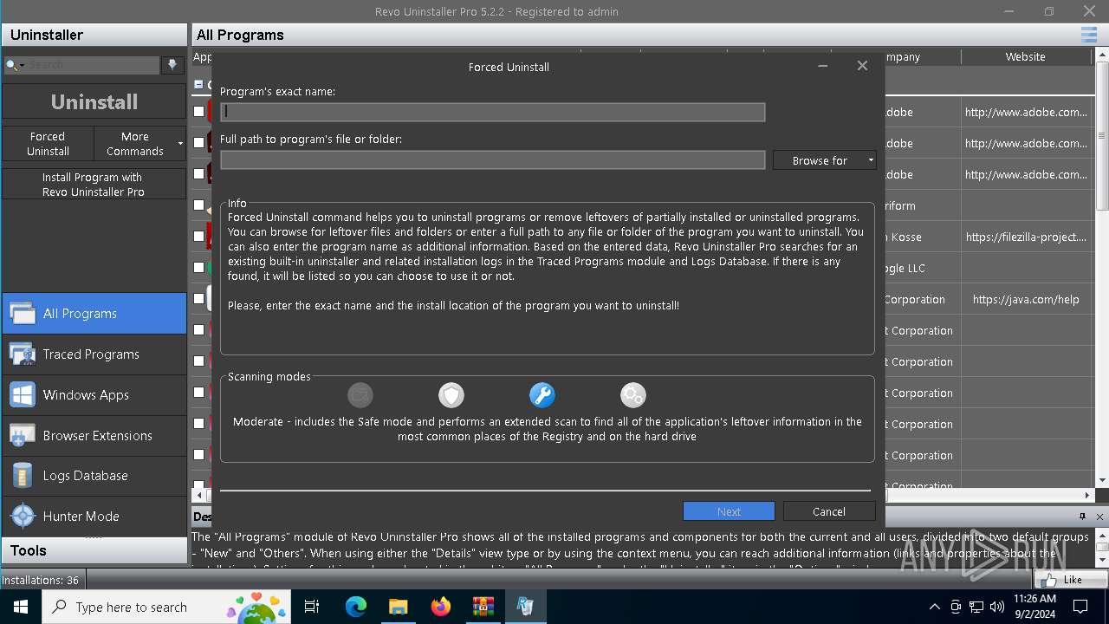This screenshot has width=1109, height=624.
Task: Close the Forced Uninstall dialog with X
Action: (862, 66)
